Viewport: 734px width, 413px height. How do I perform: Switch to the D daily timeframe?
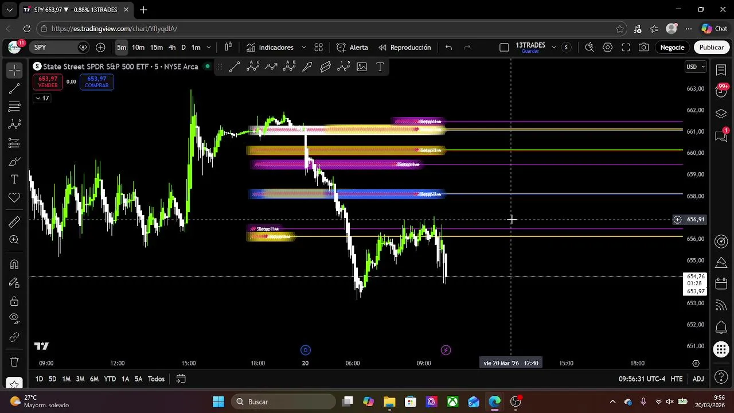pos(183,47)
